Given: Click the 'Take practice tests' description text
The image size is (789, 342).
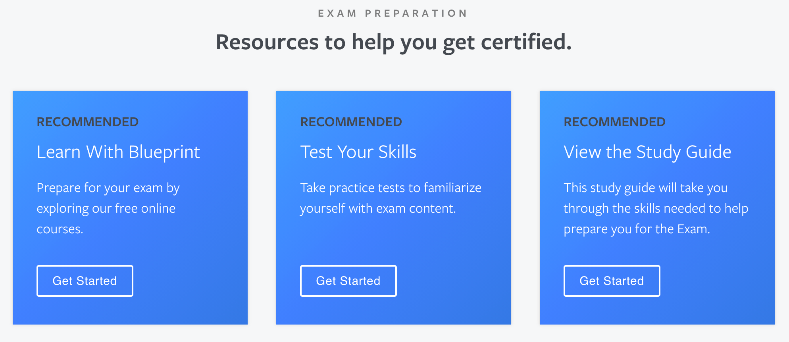Looking at the screenshot, I should pos(391,188).
